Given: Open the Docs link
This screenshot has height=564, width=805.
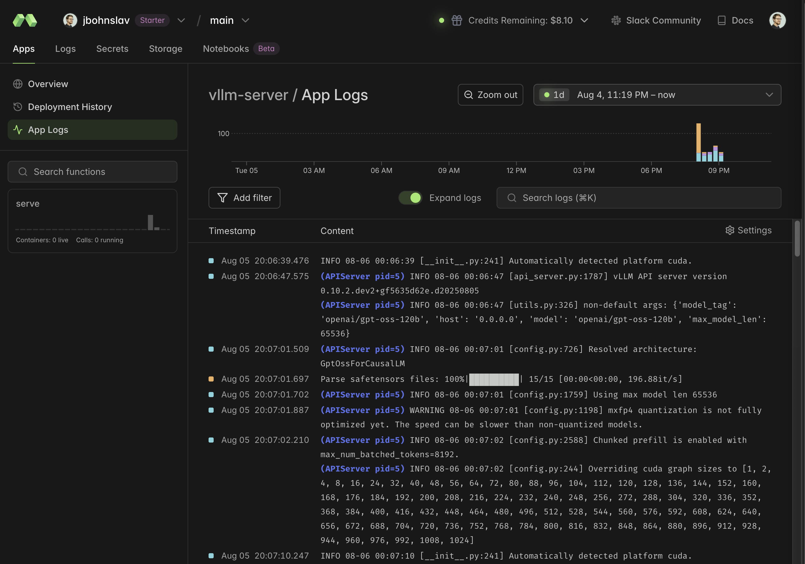Looking at the screenshot, I should coord(735,20).
